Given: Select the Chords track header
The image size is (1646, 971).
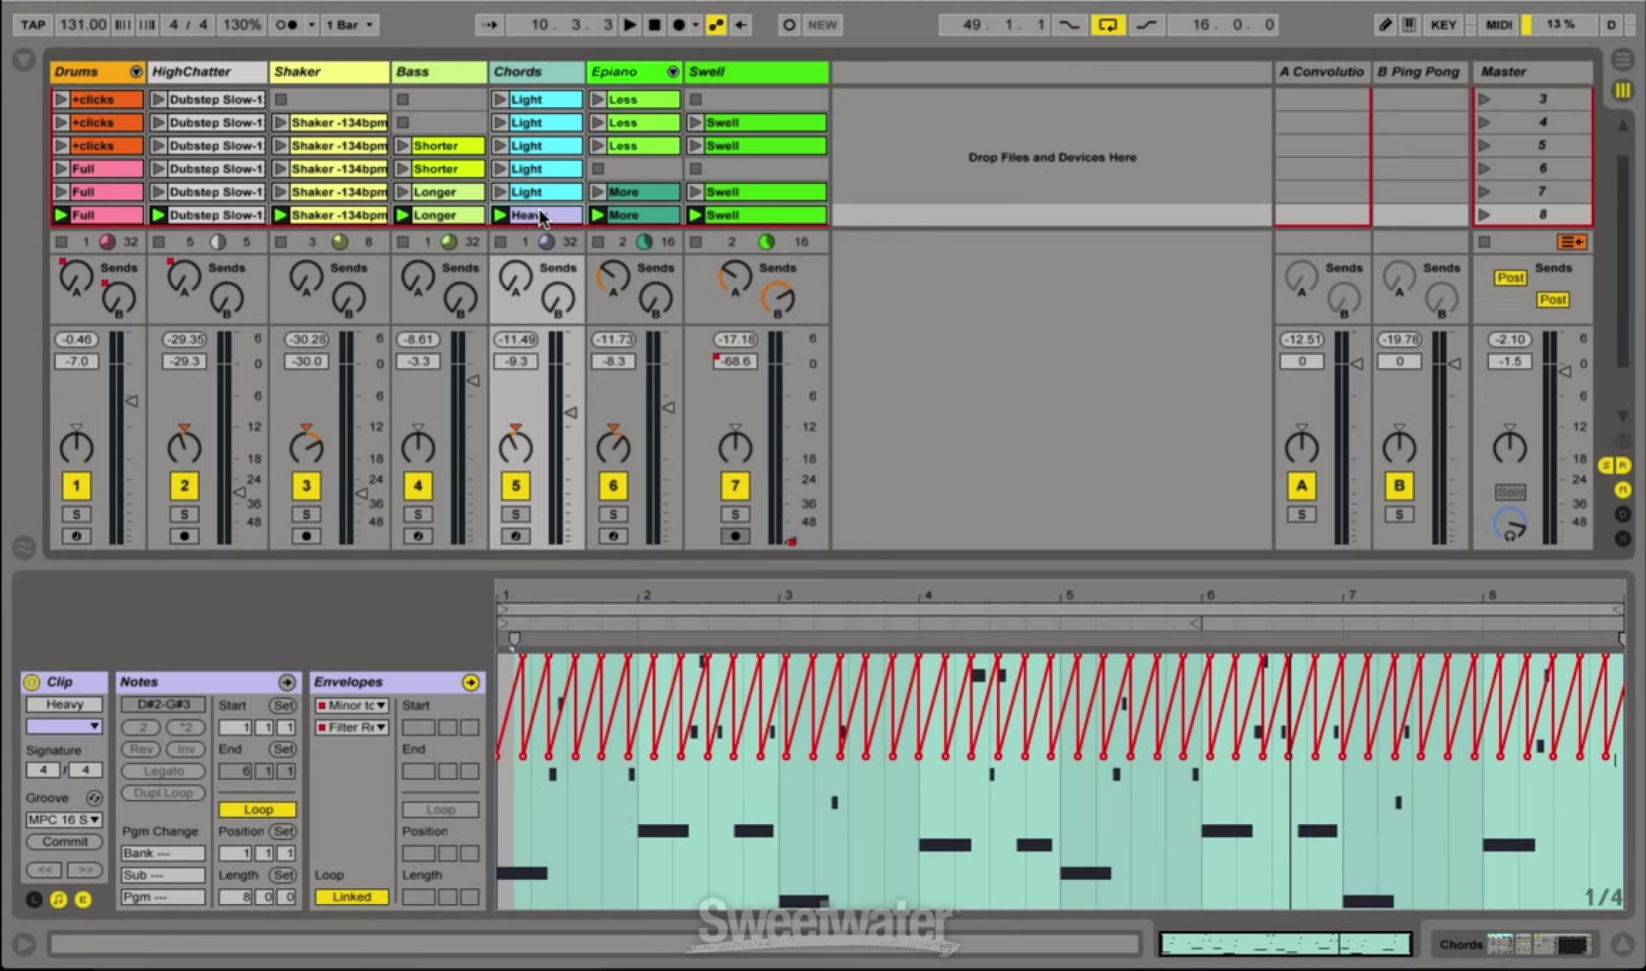Looking at the screenshot, I should point(537,72).
